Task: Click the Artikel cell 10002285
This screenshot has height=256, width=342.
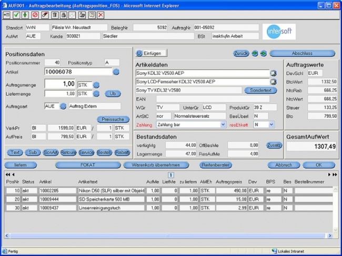Action: tap(58, 191)
